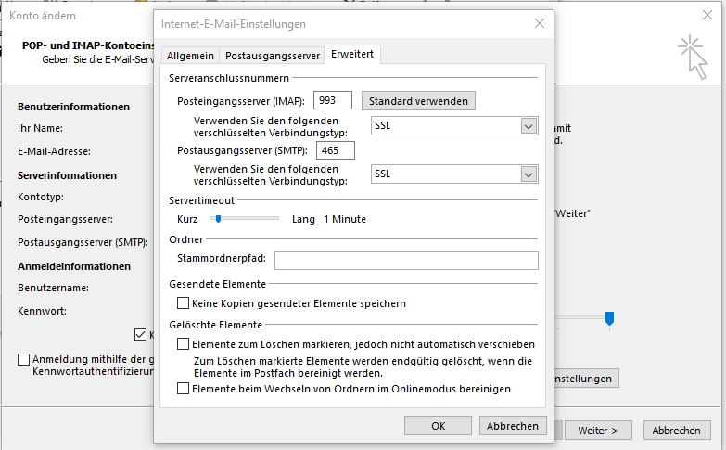Check Elemente zum Löschen markieren option
Viewport: 726px width, 450px height.
coord(183,344)
